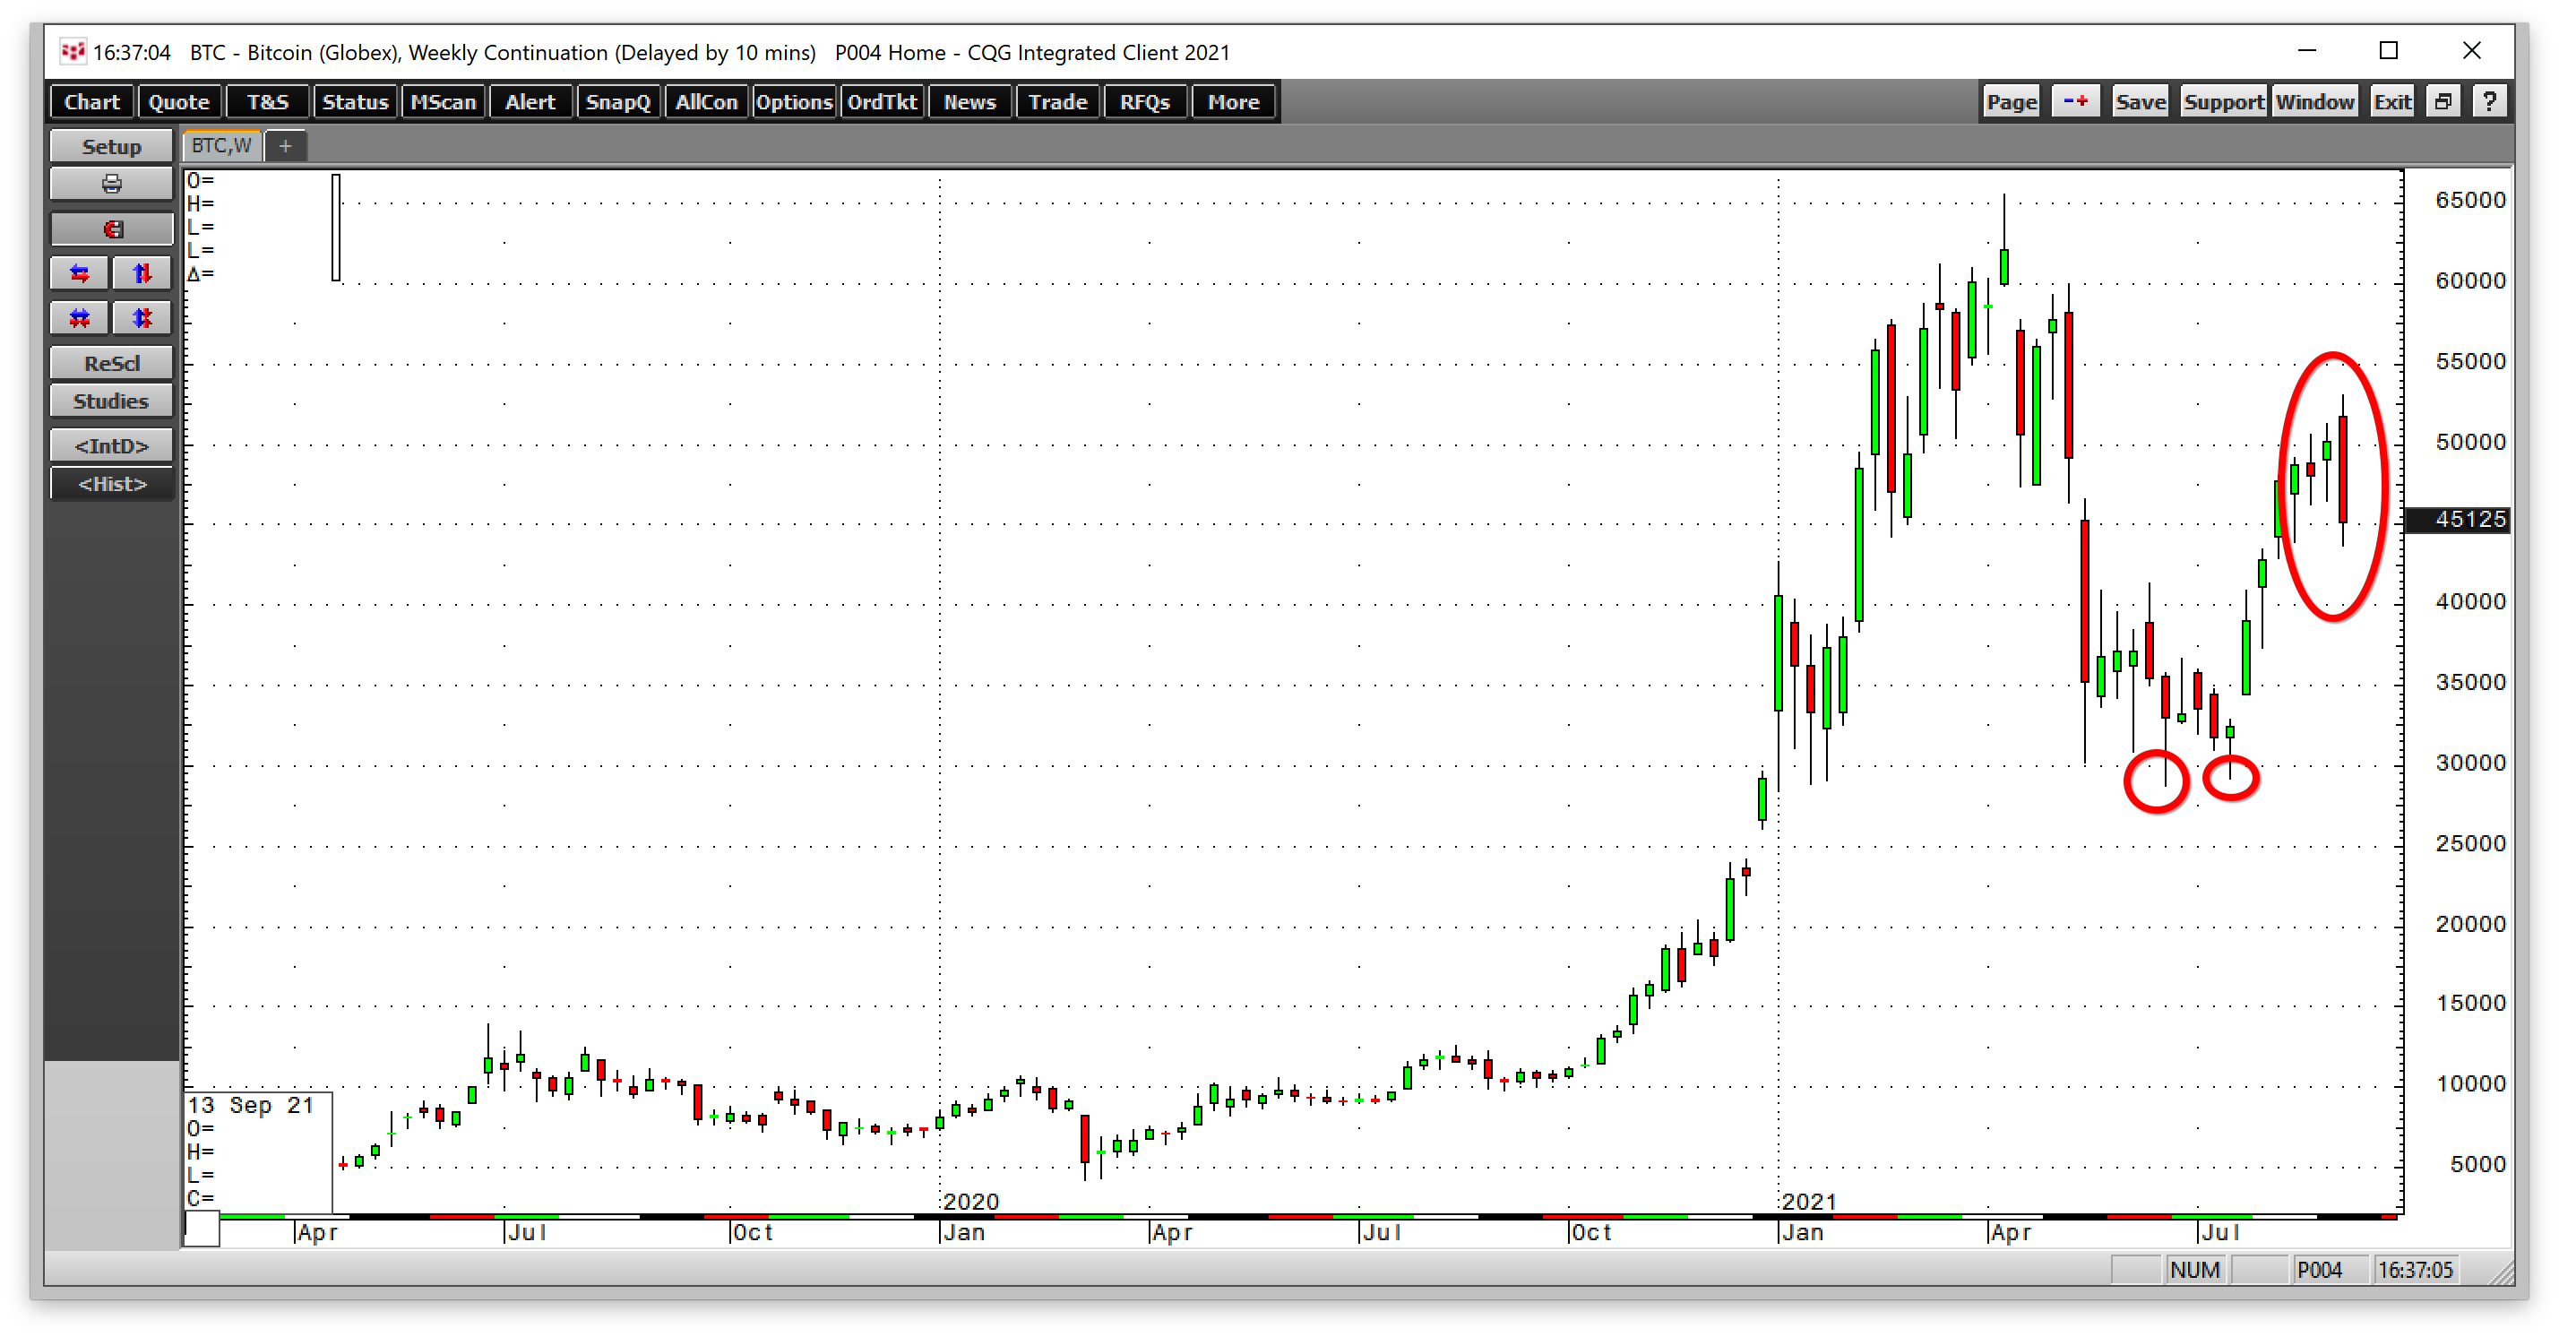The image size is (2559, 1337).
Task: Open the More menu in toolbar
Action: tap(1233, 102)
